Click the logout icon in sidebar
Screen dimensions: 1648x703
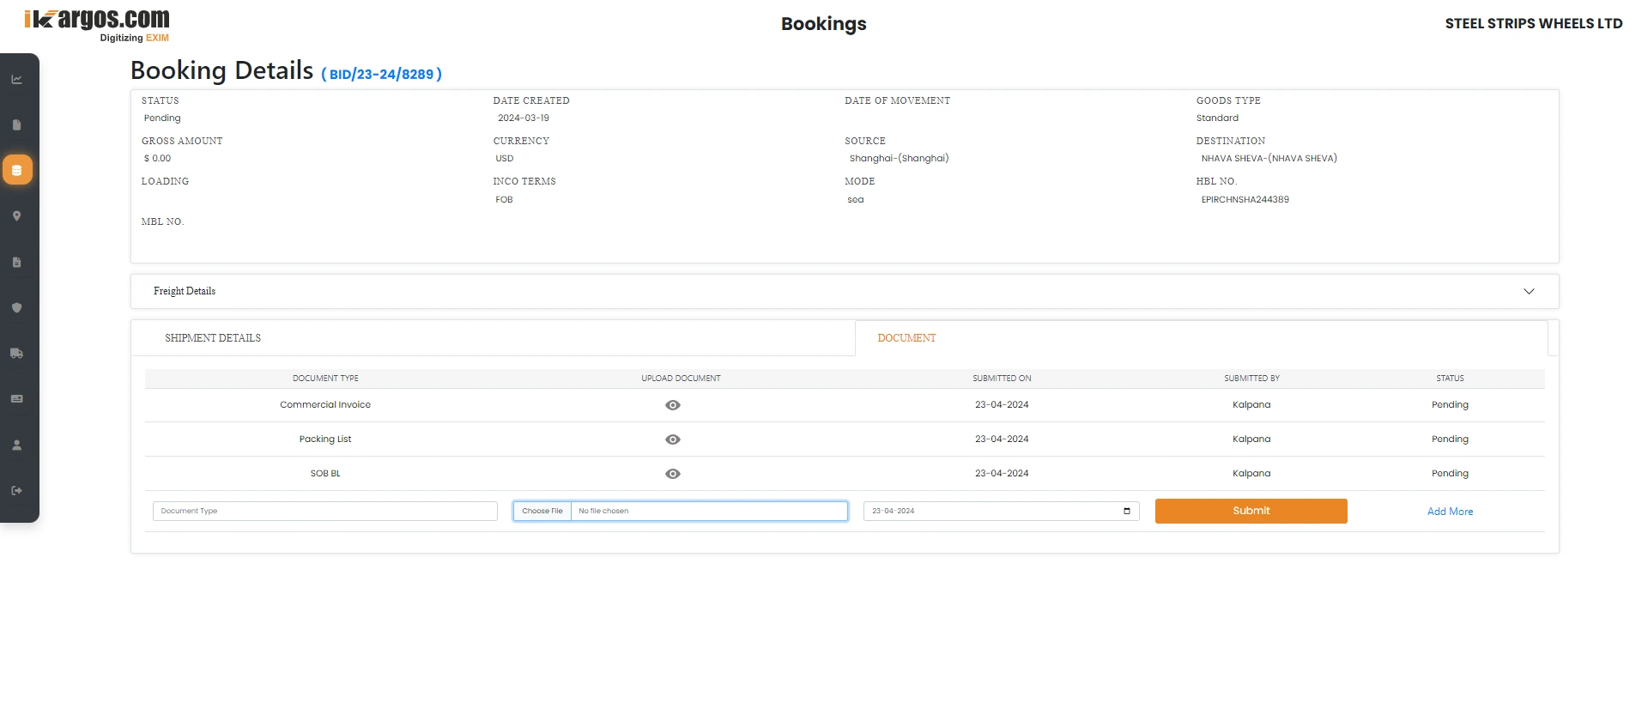[16, 491]
